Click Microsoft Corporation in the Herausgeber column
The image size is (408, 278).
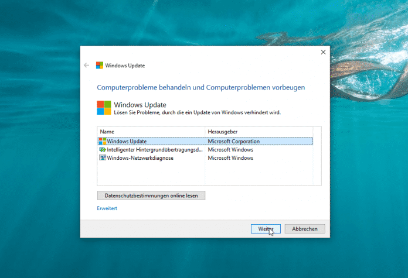(x=233, y=141)
